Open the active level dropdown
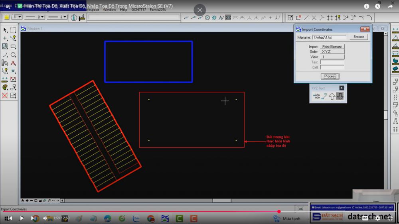This screenshot has height=224, width=399. (17, 17)
